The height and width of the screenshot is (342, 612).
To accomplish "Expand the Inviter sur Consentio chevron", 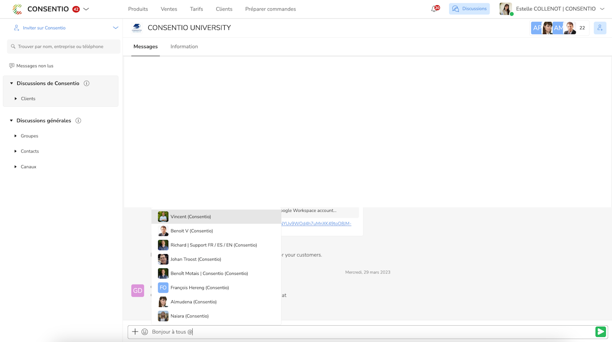I will coord(115,28).
